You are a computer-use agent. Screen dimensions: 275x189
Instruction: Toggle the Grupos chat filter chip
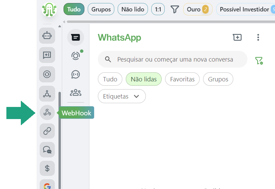[218, 79]
